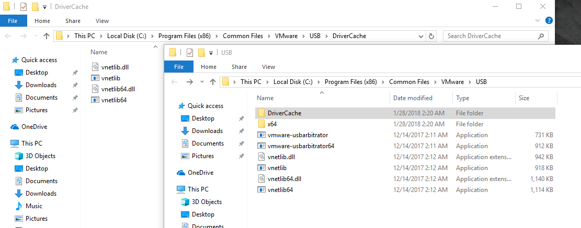Viewport: 581px width, 228px height.
Task: Open pinned Documents in USB window sidebar
Action: point(208,143)
